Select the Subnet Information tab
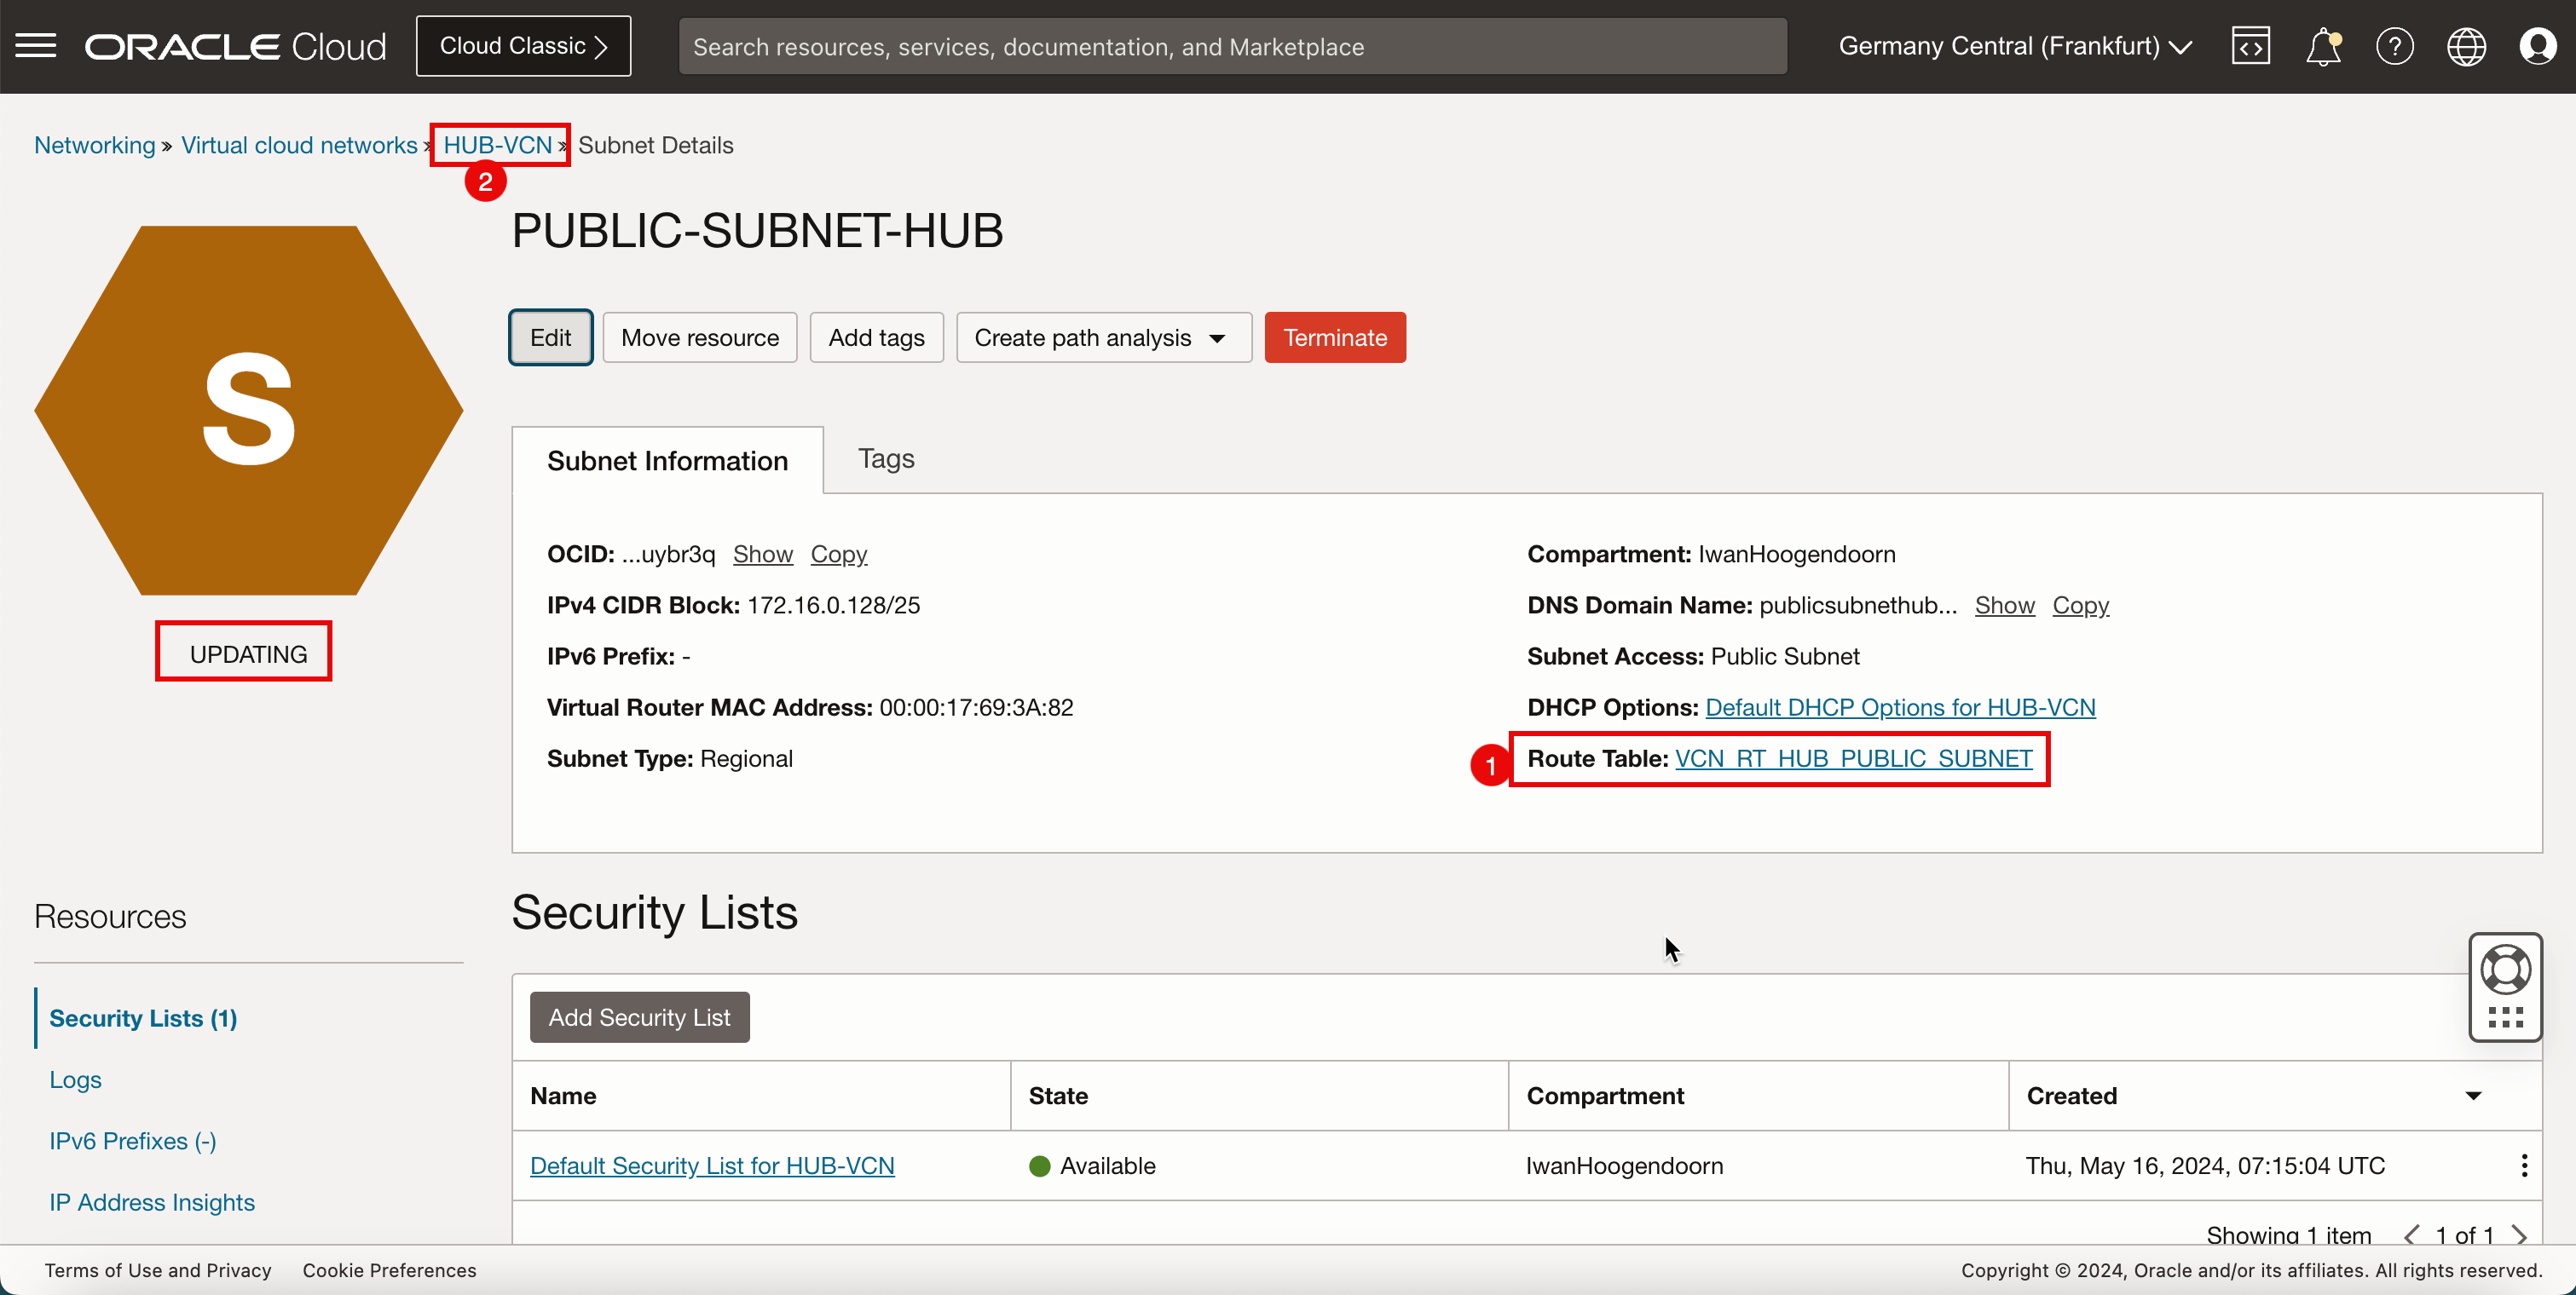Image resolution: width=2576 pixels, height=1295 pixels. pyautogui.click(x=666, y=459)
